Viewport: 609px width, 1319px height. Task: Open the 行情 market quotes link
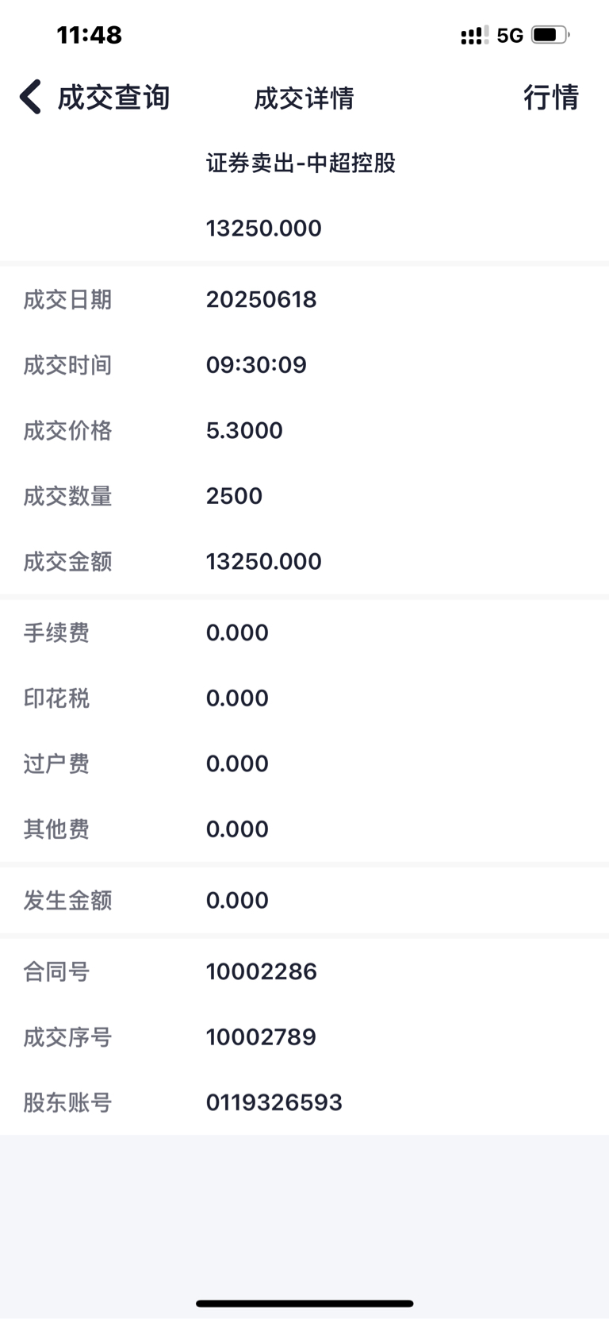tap(551, 98)
